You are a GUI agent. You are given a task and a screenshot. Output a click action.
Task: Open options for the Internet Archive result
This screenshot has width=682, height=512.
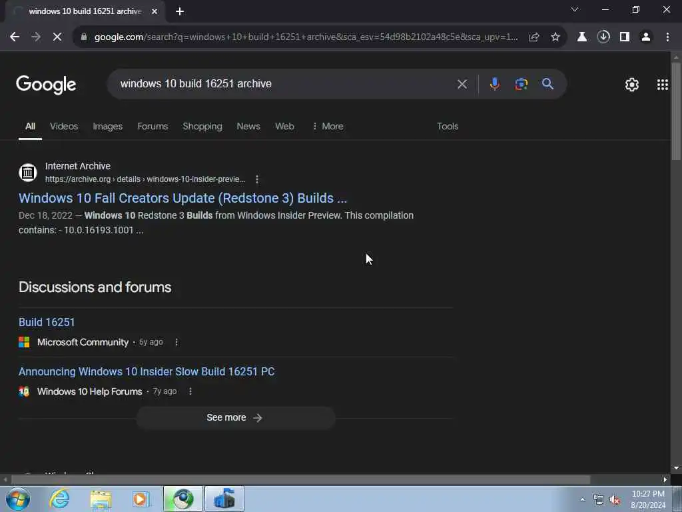[257, 179]
